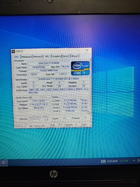
Task: Click the CPU name field Intel Core i7 2630QM
Action: click(49, 63)
